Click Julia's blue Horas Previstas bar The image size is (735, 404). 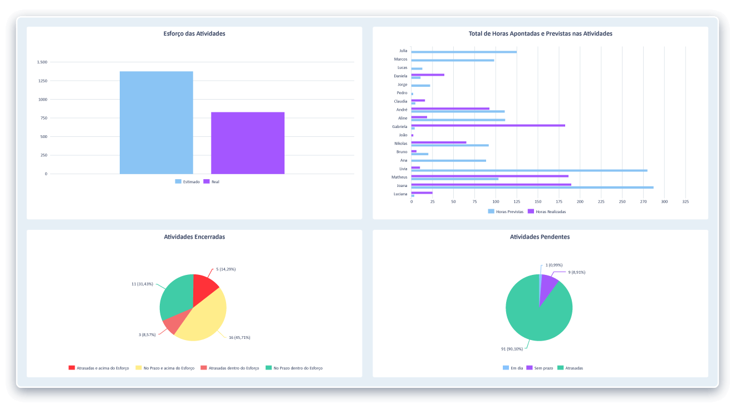click(x=464, y=52)
